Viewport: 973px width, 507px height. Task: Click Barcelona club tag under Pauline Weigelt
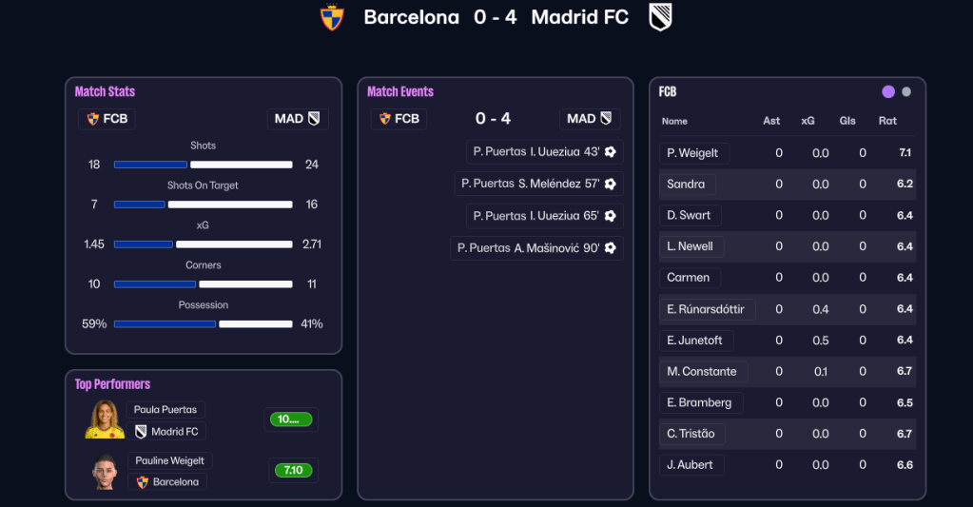pyautogui.click(x=167, y=482)
